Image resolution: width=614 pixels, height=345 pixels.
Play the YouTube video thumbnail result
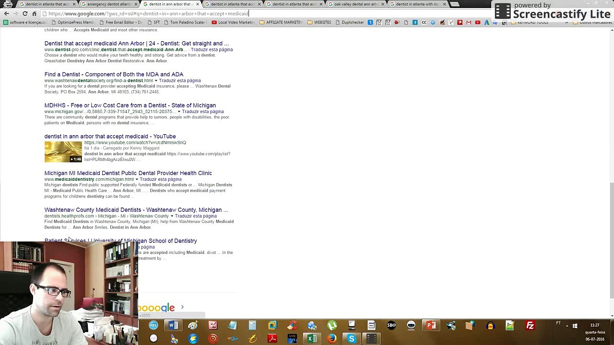pos(63,152)
